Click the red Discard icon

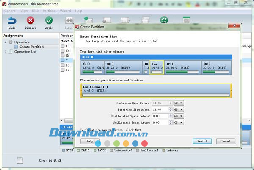tap(30, 21)
